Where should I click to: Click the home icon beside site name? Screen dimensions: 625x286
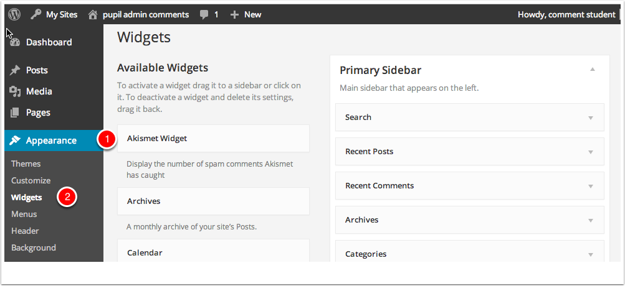point(93,14)
